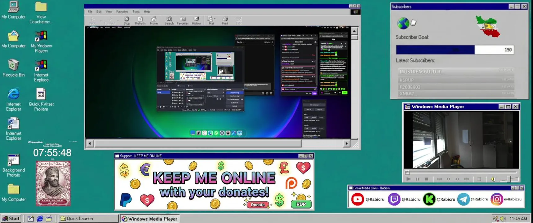Click Pause in Windows Media Player
533x223 pixels.
tap(417, 179)
